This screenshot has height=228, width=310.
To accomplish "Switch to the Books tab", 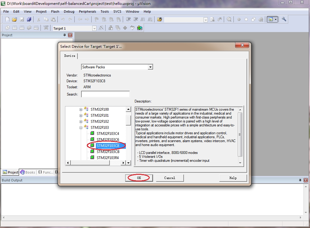I will (x=28, y=172).
